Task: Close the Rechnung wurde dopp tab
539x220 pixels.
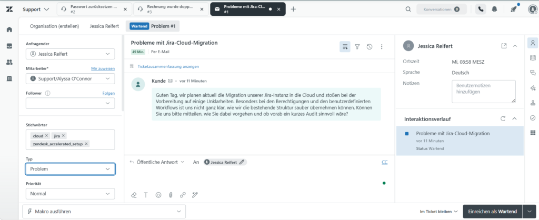Action: click(202, 9)
